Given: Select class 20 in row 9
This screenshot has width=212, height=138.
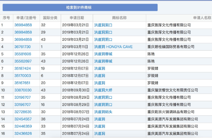Looking at the screenshot, I should (x=43, y=83).
